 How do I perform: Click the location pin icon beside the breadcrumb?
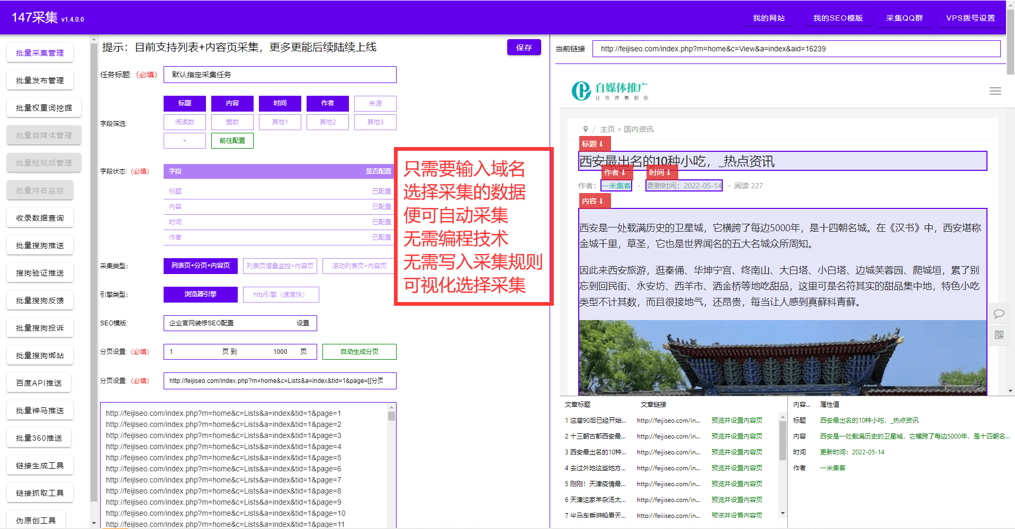point(586,129)
